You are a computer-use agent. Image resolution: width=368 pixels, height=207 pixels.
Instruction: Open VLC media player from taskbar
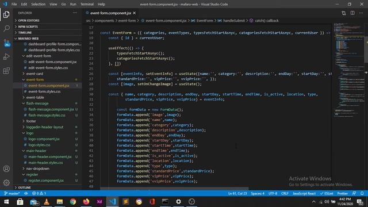47,202
